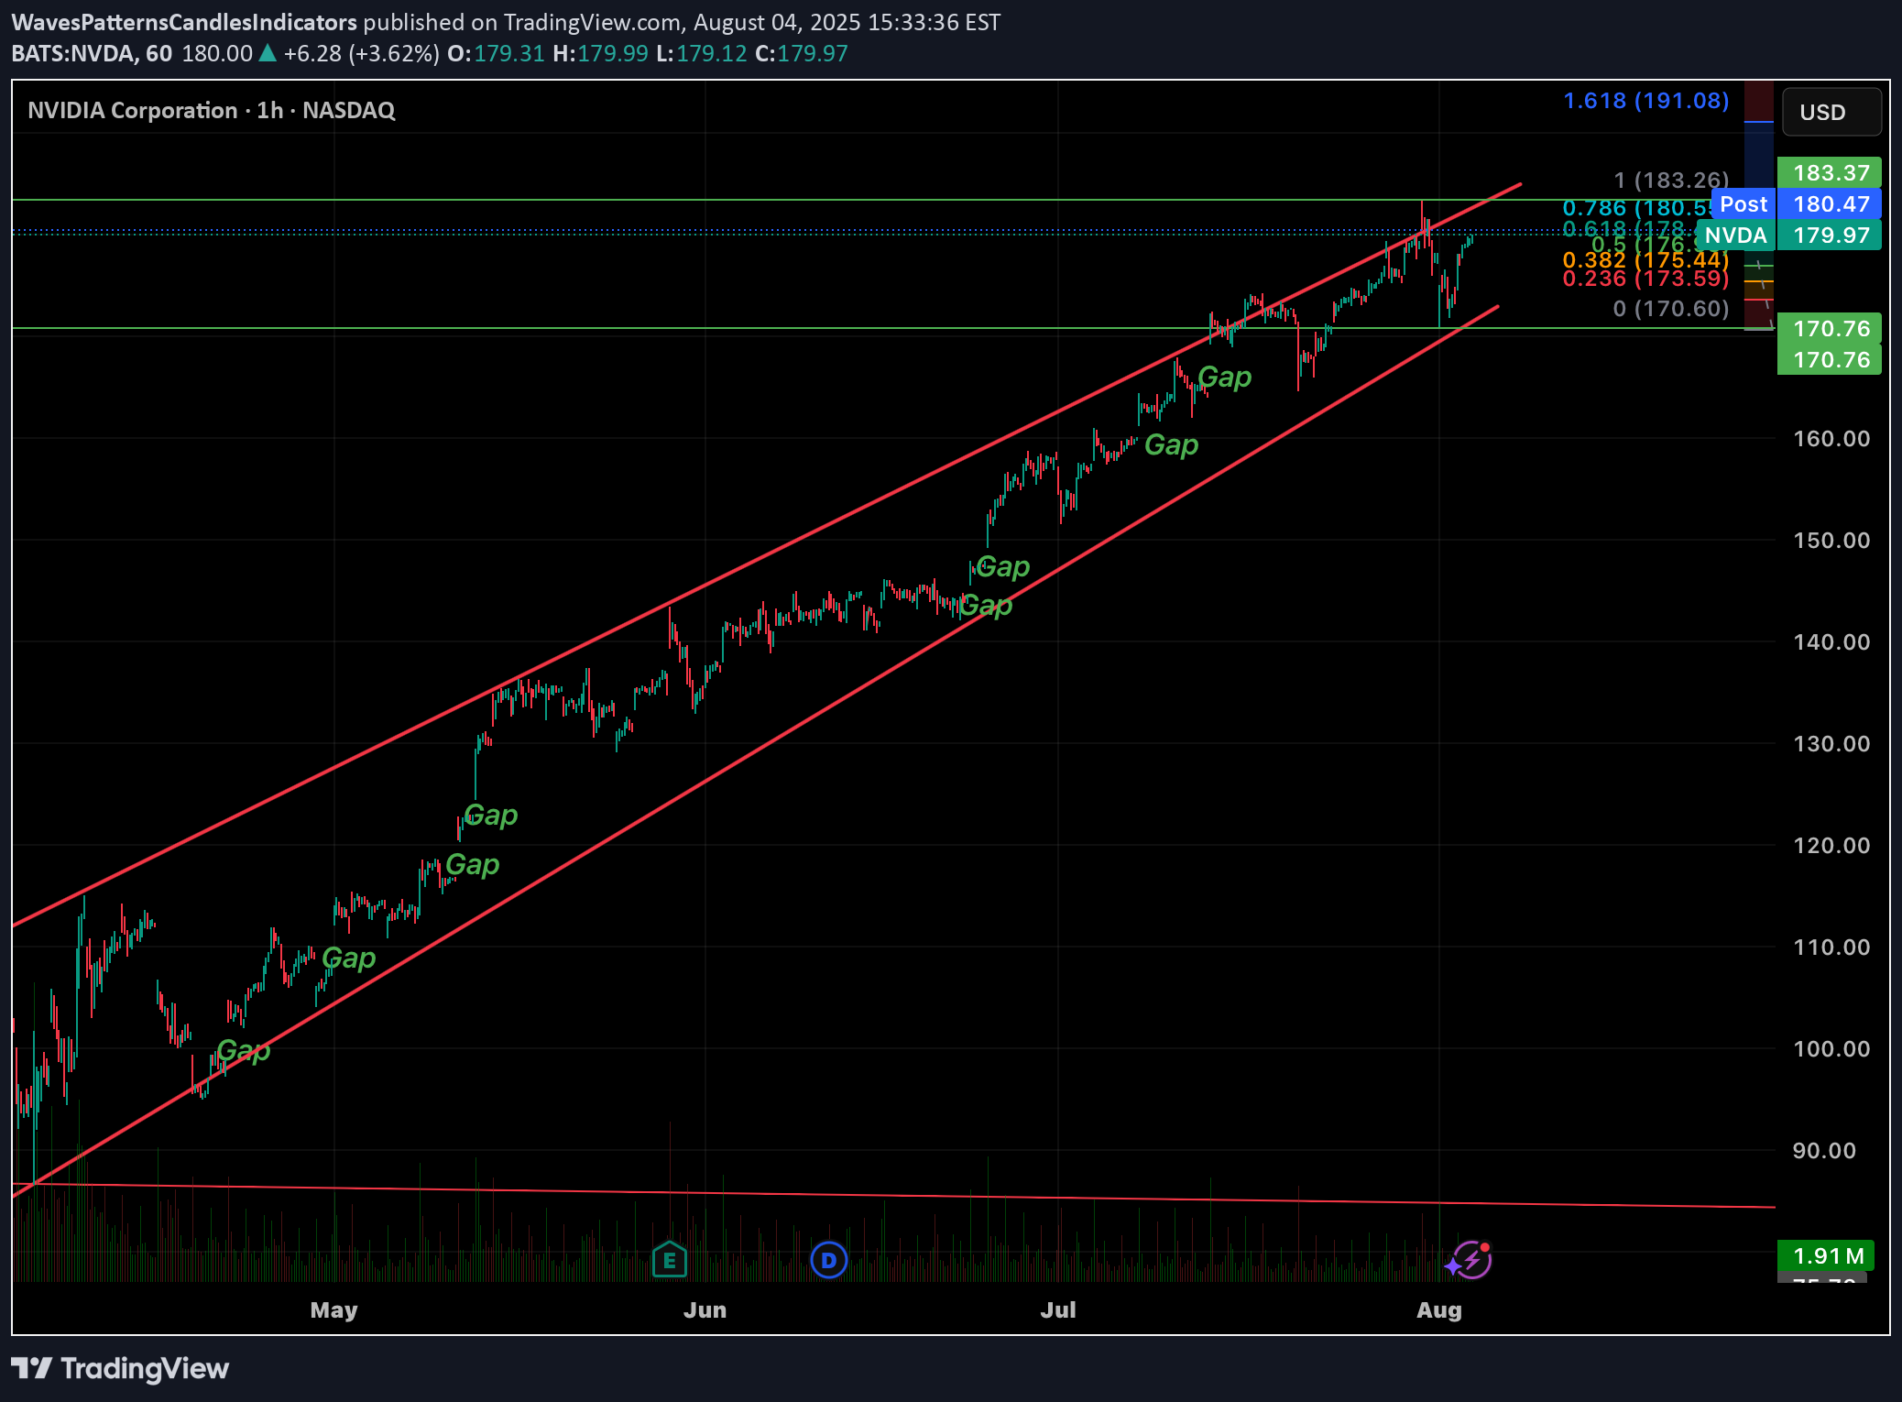Click the 100.00 price axis label
This screenshot has height=1402, width=1902.
pos(1831,1049)
